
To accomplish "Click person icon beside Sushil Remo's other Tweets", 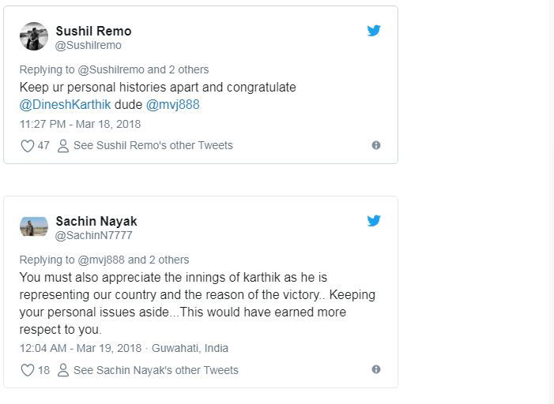I will (63, 146).
